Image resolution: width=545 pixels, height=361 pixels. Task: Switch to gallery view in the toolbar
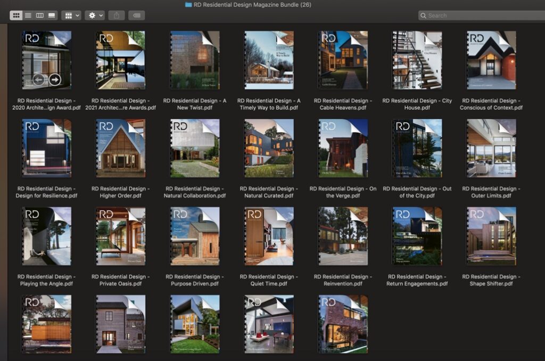(51, 15)
